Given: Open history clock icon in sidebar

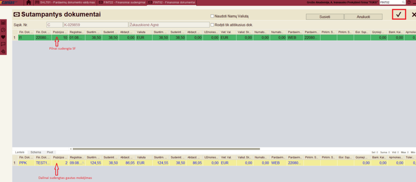Looking at the screenshot, I should 3,30.
